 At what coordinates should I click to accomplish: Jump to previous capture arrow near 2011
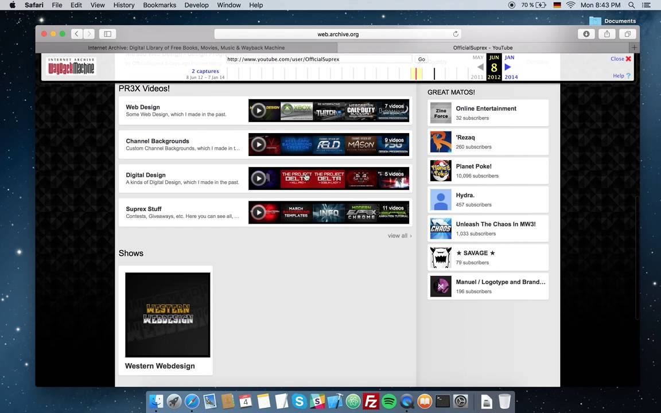tap(480, 67)
